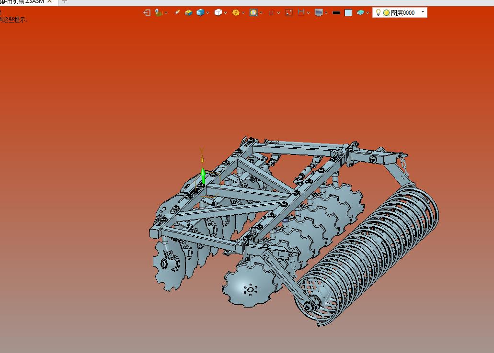Screen dimensions: 494x353
Task: Click the exit icon at toolbar start
Action: tap(147, 12)
